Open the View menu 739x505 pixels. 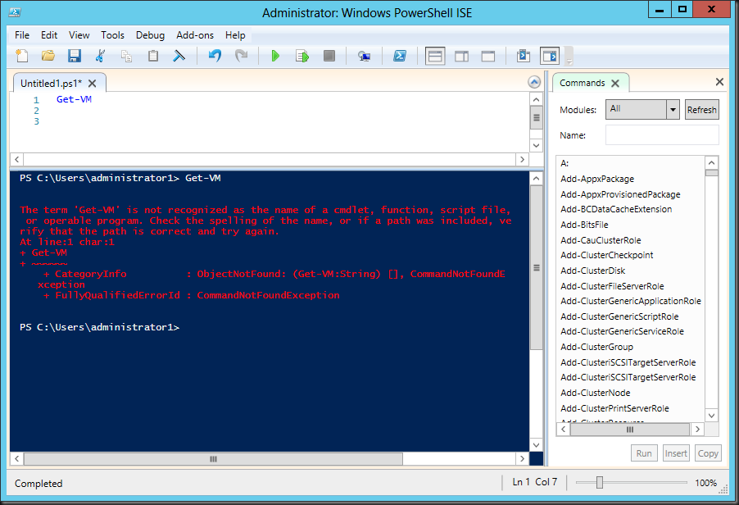pos(79,35)
